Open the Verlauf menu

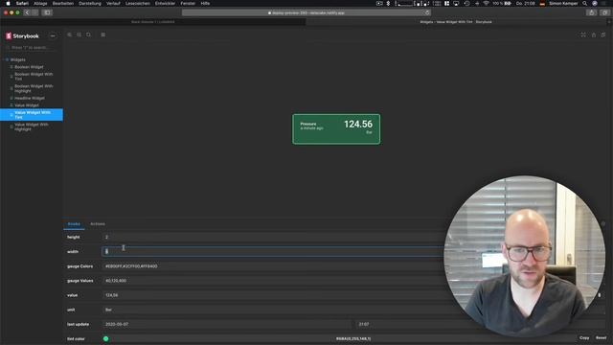tap(113, 3)
